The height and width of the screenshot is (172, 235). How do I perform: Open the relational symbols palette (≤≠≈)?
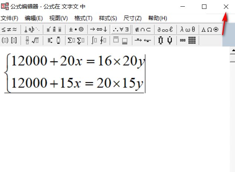[x=9, y=30]
